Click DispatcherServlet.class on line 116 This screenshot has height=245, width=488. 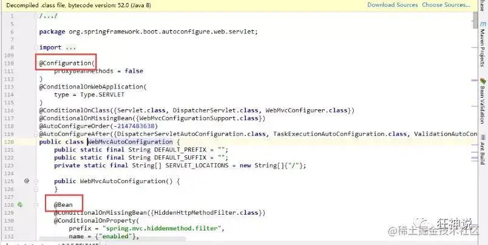click(215, 110)
